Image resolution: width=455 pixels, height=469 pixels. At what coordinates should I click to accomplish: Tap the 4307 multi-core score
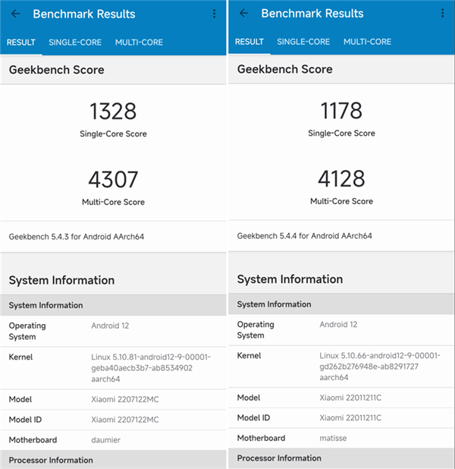point(113,180)
